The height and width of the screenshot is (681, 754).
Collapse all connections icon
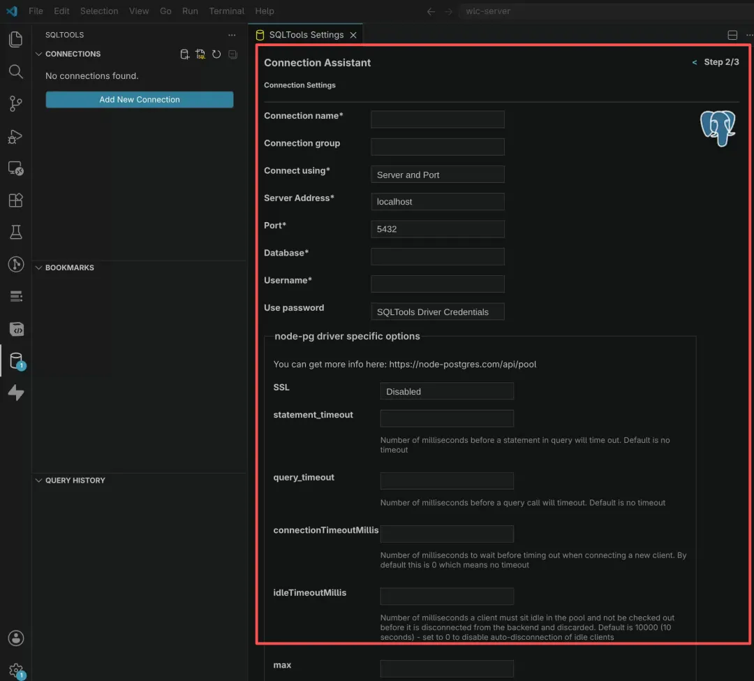click(232, 54)
